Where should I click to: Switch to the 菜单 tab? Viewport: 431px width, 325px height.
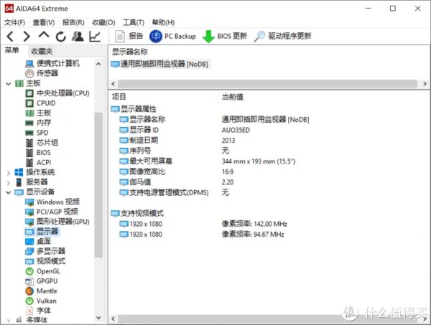(x=12, y=50)
